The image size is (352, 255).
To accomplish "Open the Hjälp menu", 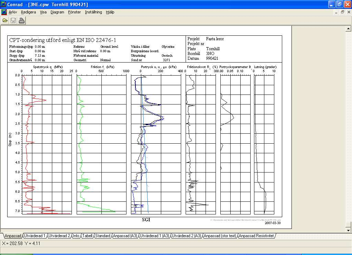I will 110,12.
